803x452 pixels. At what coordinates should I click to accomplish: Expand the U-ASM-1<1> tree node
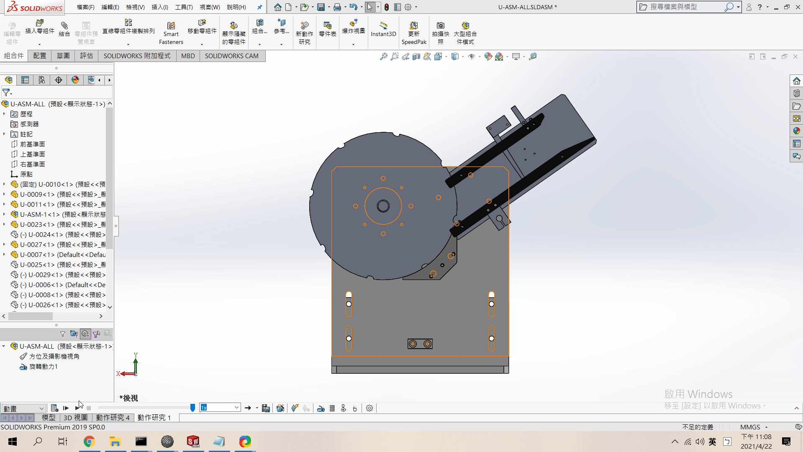4,214
